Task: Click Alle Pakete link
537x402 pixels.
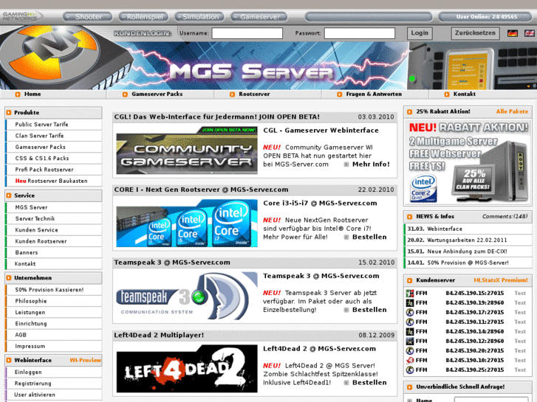Action: point(512,111)
